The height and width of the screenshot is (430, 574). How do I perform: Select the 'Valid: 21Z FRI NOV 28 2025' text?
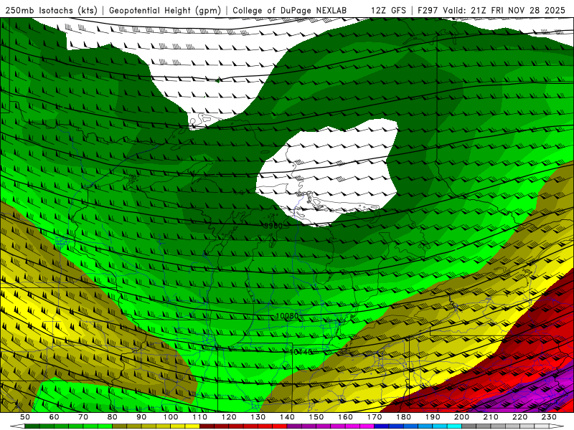tap(504, 11)
